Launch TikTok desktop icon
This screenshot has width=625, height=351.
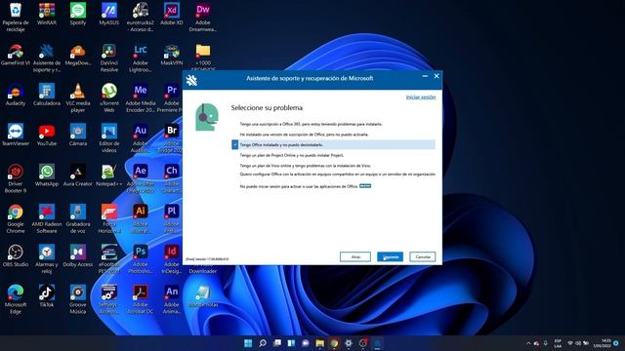coord(47,295)
